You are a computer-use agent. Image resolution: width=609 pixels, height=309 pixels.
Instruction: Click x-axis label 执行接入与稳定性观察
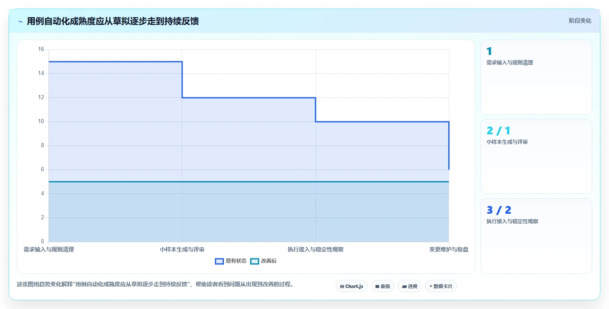[315, 249]
